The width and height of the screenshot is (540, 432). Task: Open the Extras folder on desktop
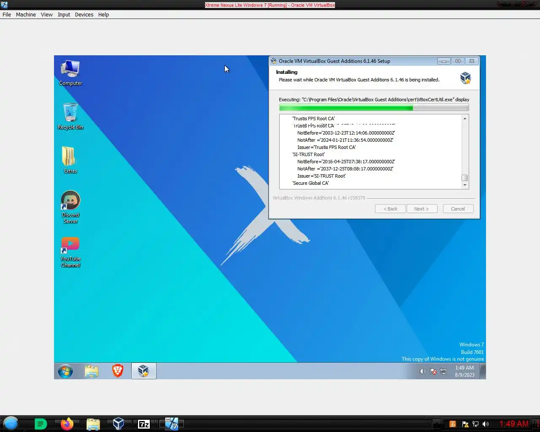pos(70,160)
